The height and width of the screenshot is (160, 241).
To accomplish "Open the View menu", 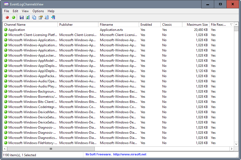I will pos(25,11).
